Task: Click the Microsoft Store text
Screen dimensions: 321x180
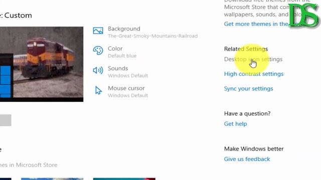Action: pyautogui.click(x=37, y=165)
